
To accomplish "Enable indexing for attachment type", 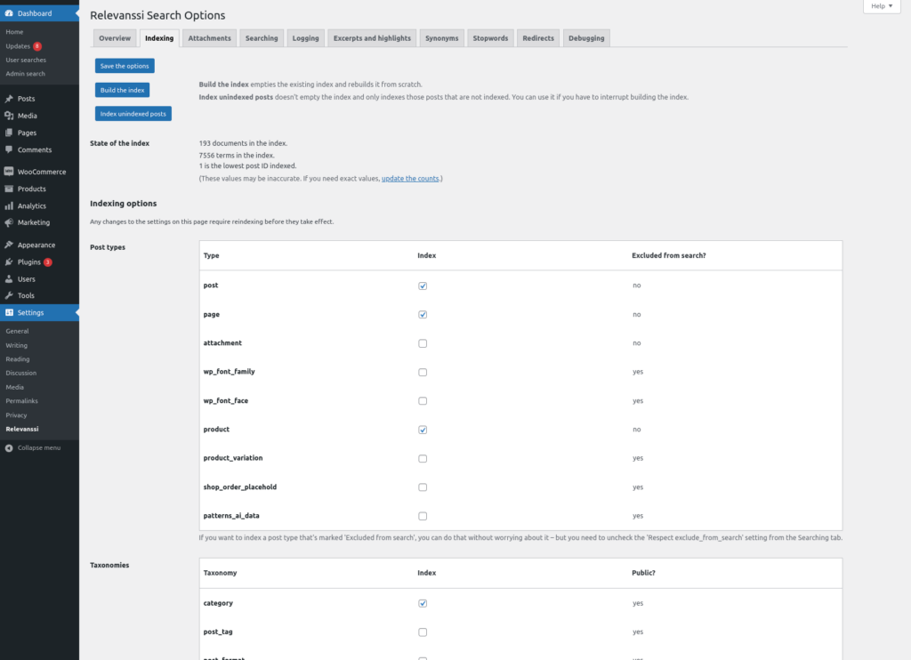I will [423, 343].
